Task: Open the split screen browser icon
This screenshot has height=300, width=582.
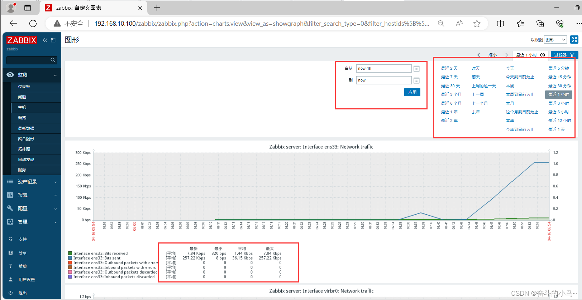Action: coord(500,24)
